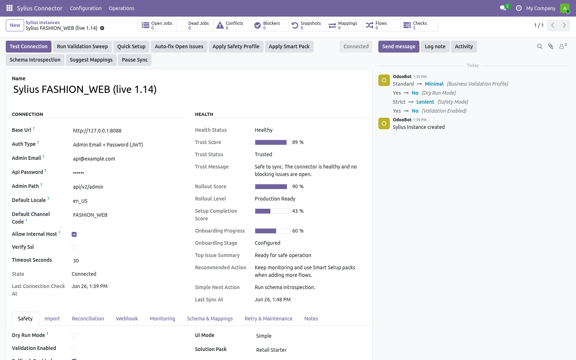Switch to the Schema & Mappings tab
The height and width of the screenshot is (360, 576).
[210, 319]
